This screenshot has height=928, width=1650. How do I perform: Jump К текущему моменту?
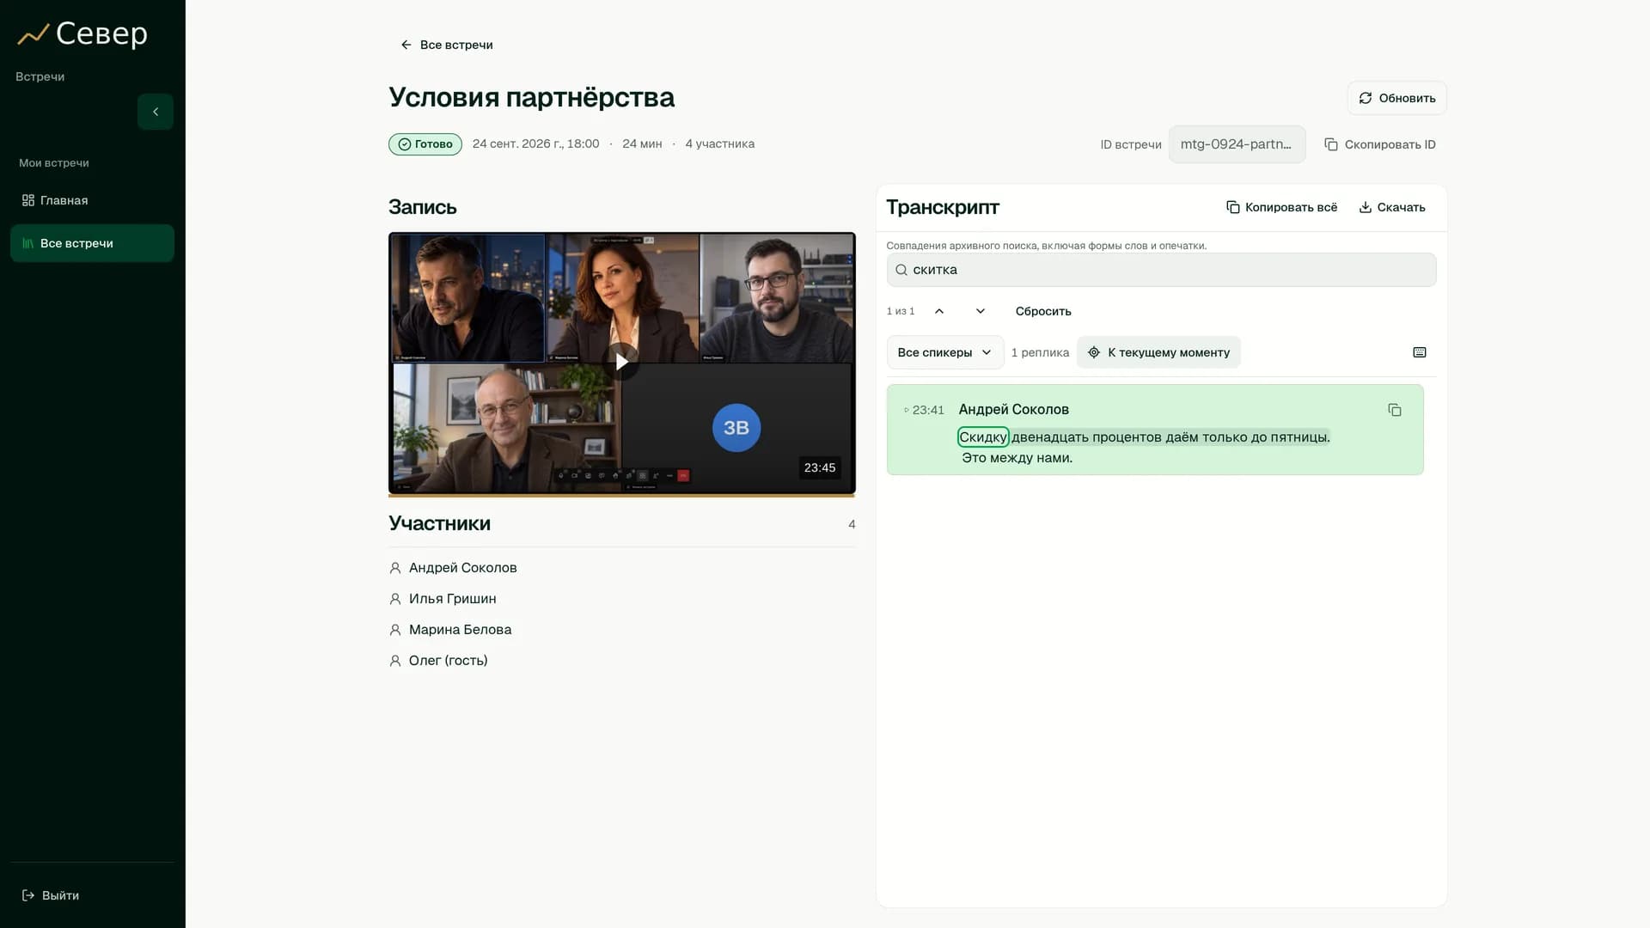[1158, 352]
